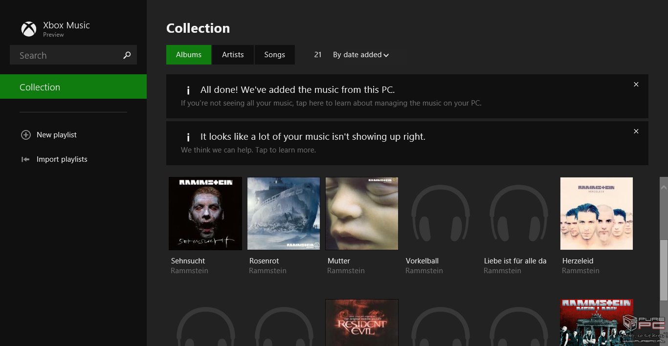668x346 pixels.
Task: Click the New playlist plus icon
Action: [26, 135]
